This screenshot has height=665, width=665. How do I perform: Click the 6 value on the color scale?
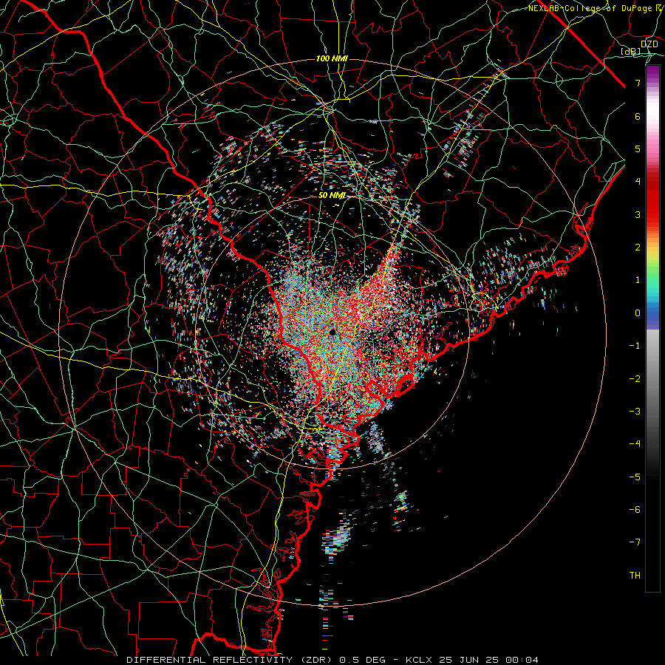(x=638, y=116)
